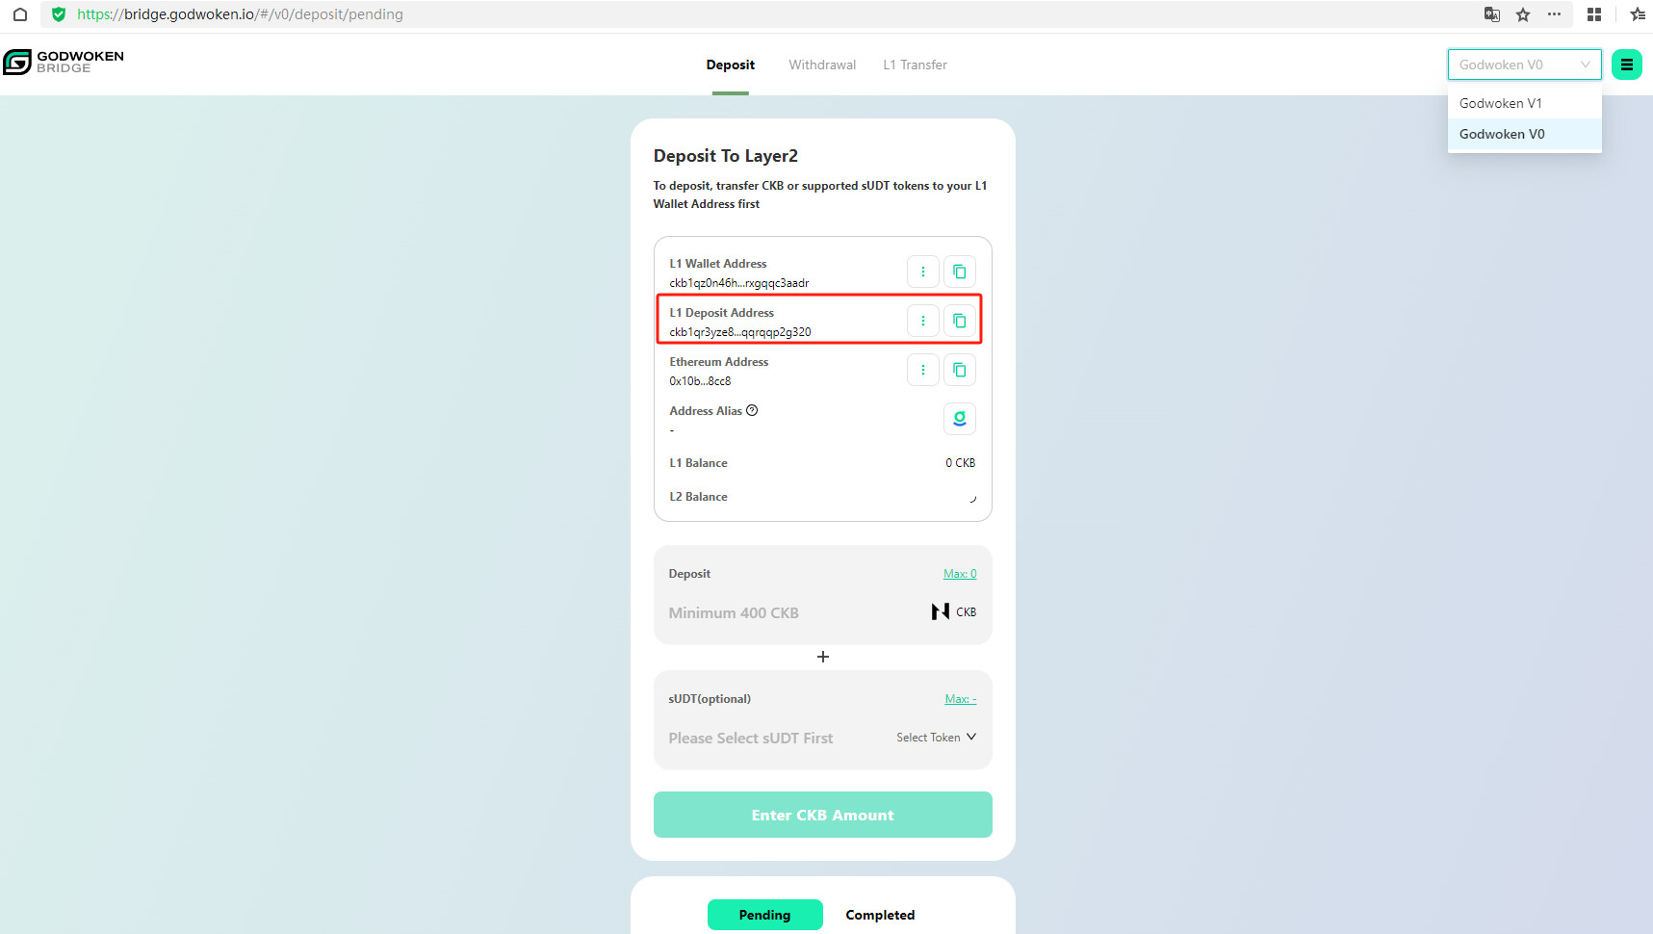Screen dimensions: 1653x934
Task: Copy the L1 Wallet Address
Action: [x=959, y=272]
